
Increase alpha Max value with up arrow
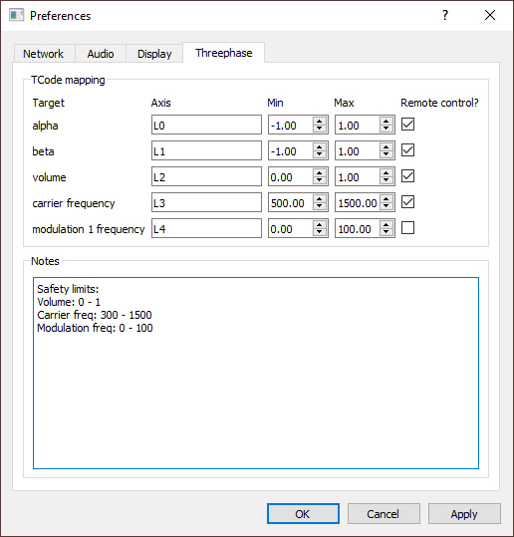point(386,121)
